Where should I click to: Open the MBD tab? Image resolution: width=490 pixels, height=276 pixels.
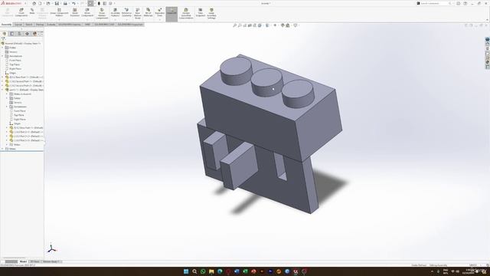click(87, 25)
